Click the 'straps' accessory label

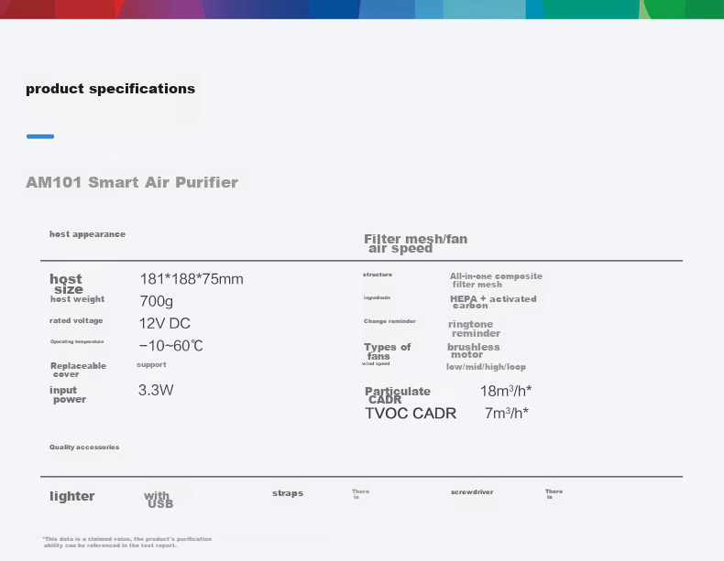(288, 493)
